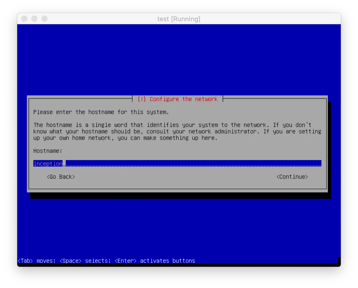Click the '<Tab> moves; <Space> selects' help line
Viewport: 358px width, 288px height.
[x=106, y=261]
